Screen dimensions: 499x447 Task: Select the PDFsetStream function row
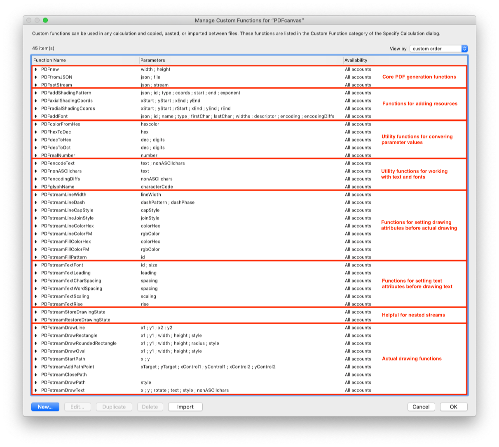coord(249,85)
